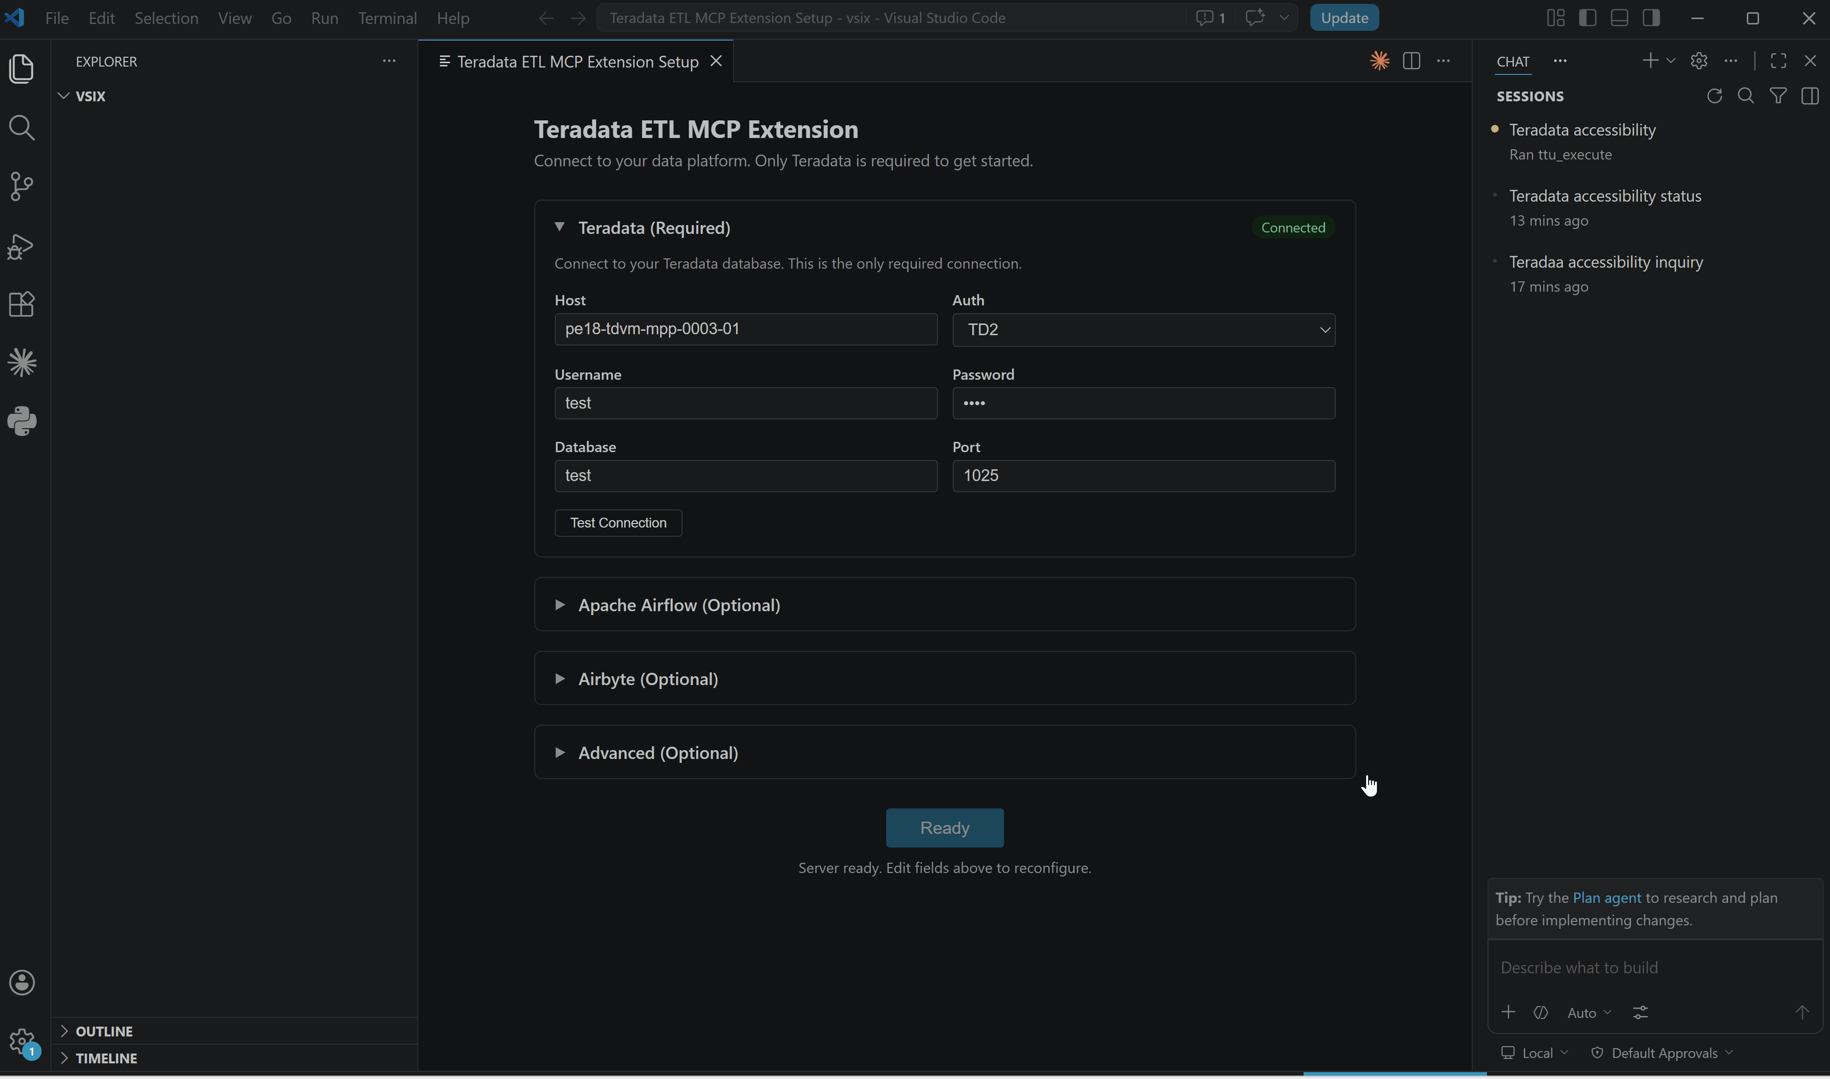1830x1079 pixels.
Task: Filter chat sessions
Action: click(x=1778, y=96)
